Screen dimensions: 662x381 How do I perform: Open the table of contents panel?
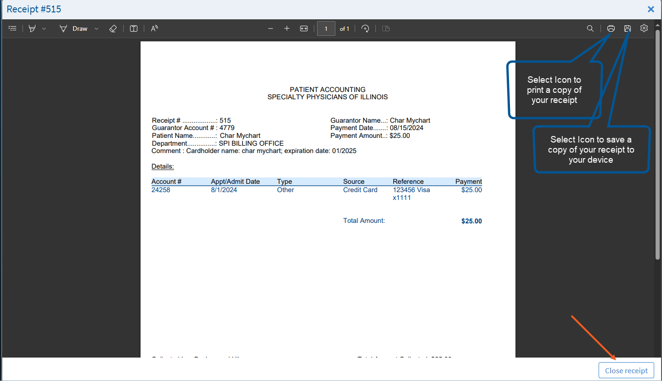coord(13,28)
